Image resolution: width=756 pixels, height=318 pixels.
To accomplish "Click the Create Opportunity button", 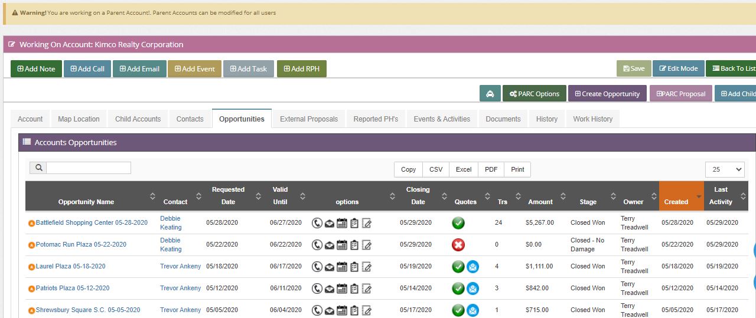I will click(606, 94).
